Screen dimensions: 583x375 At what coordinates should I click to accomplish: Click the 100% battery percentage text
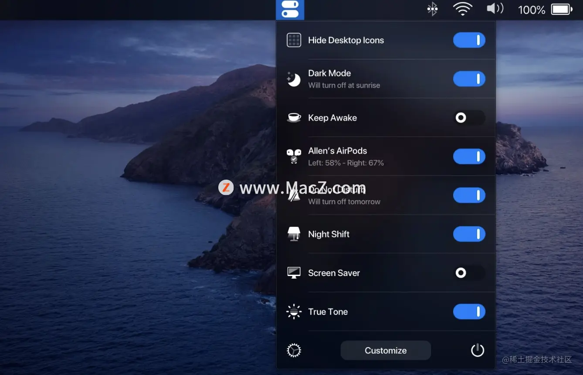532,10
